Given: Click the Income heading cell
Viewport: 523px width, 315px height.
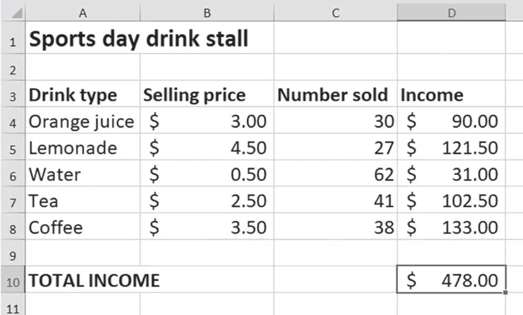Looking at the screenshot, I should [x=451, y=95].
